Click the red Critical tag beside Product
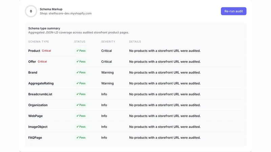271x152 pixels. point(46,51)
